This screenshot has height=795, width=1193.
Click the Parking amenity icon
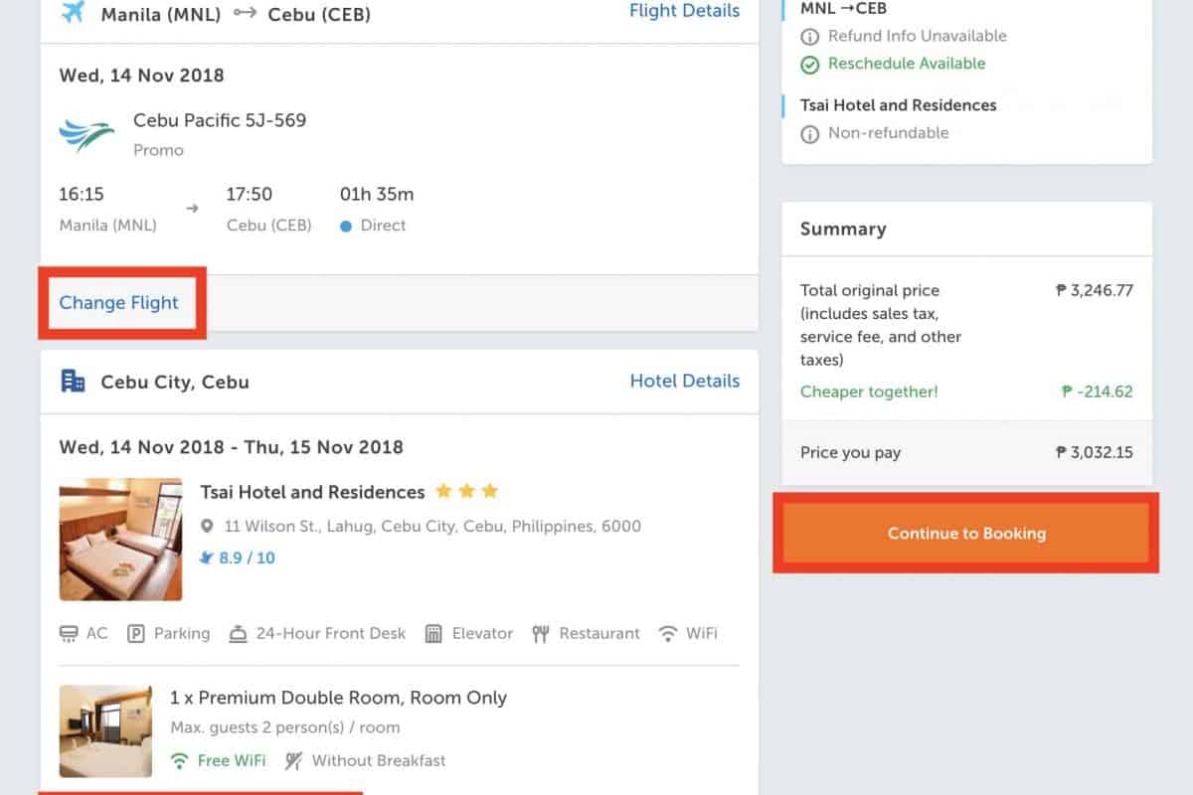point(136,634)
